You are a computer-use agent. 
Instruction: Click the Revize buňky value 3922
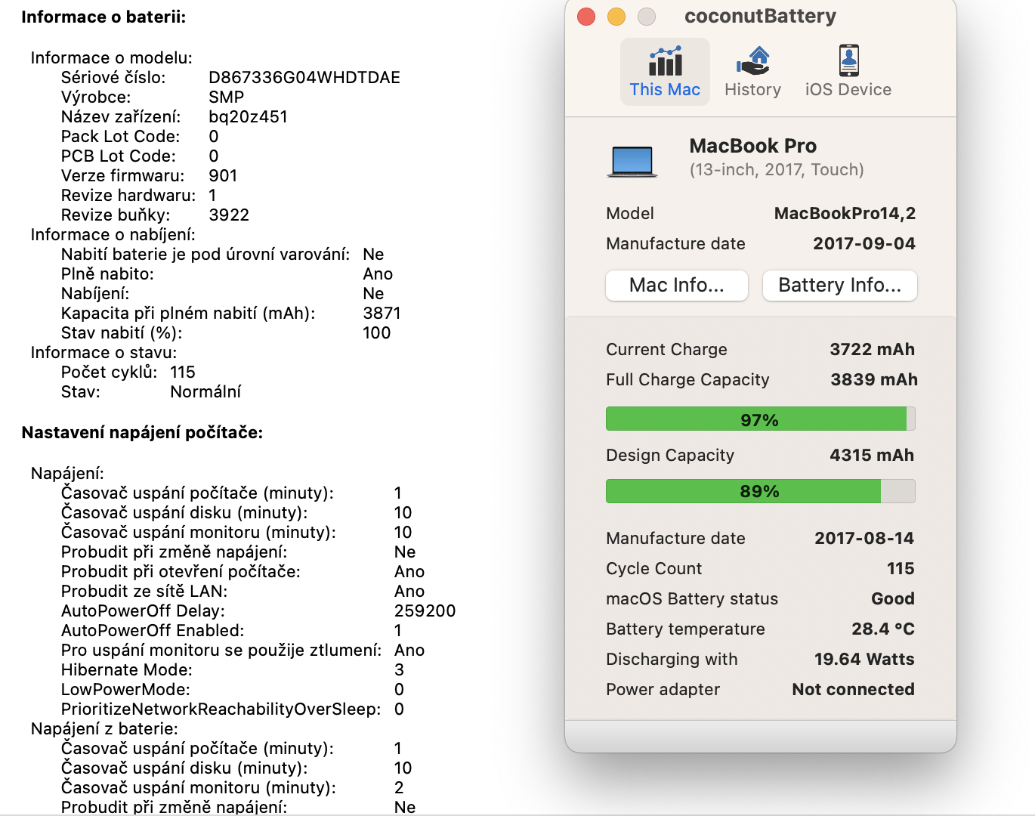point(229,215)
